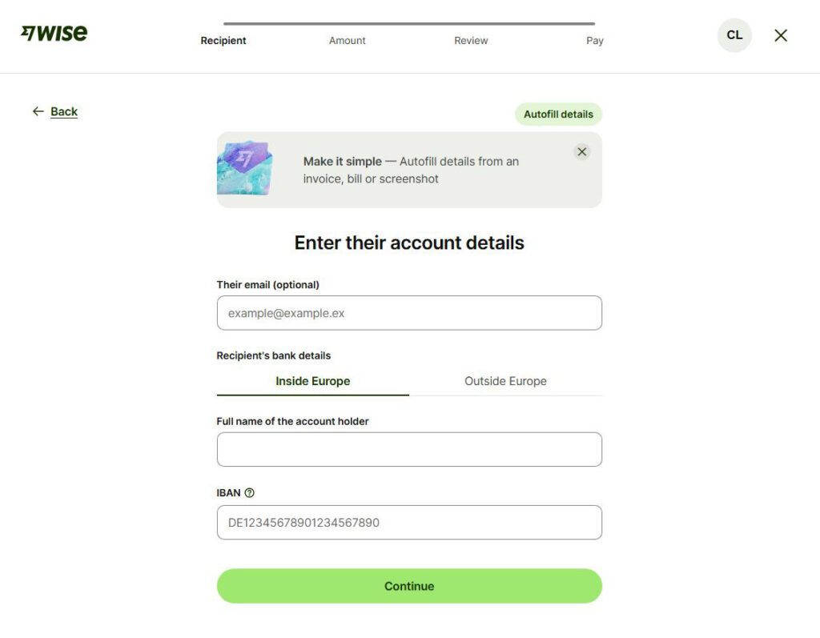Select the Inside Europe tab
The width and height of the screenshot is (820, 638).
tap(313, 381)
